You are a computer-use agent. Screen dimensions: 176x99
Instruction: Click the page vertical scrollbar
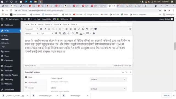click(x=175, y=46)
